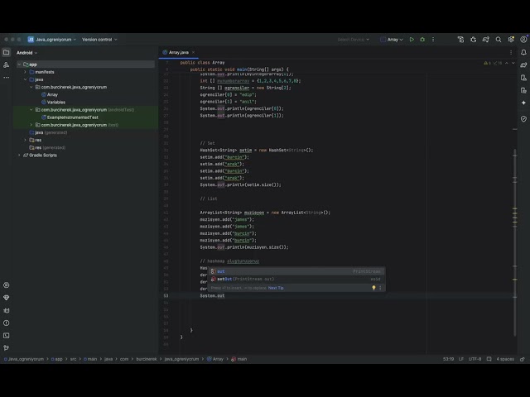Click the warnings count indicator in editor
The height and width of the screenshot is (397, 530).
click(488, 63)
